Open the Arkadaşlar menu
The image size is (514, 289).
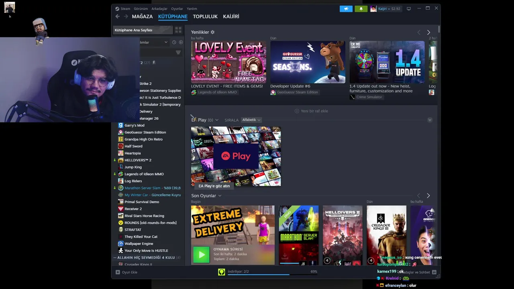159,9
